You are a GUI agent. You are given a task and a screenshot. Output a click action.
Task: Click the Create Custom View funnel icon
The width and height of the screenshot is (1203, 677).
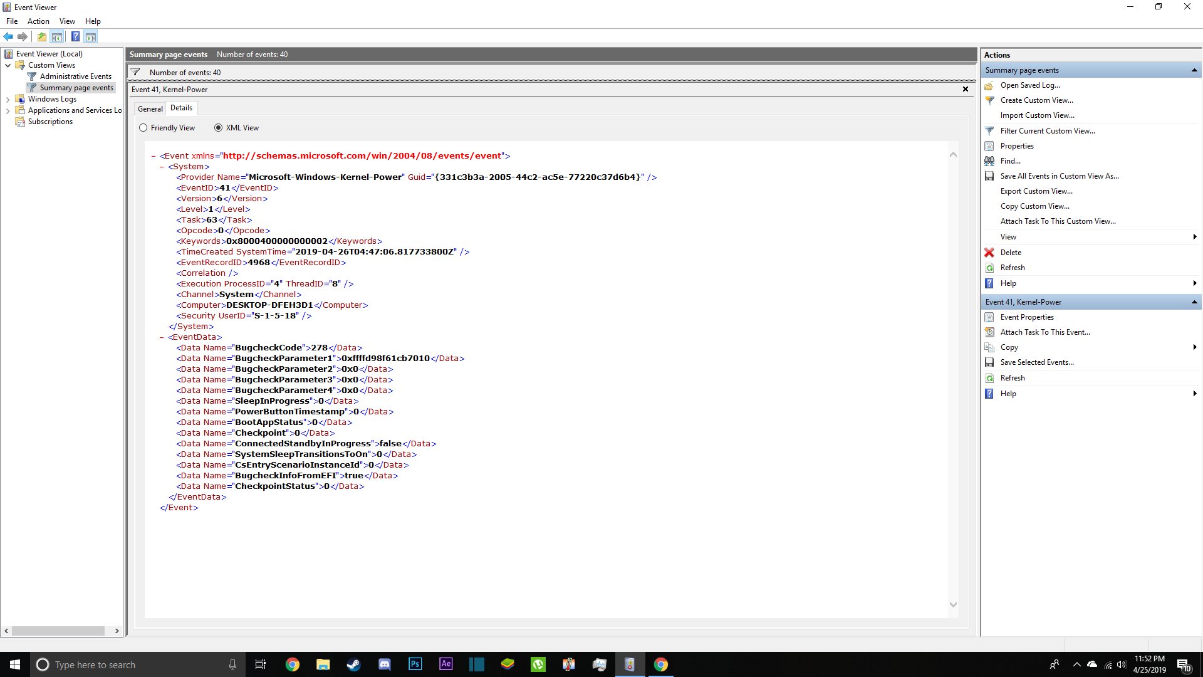[989, 100]
